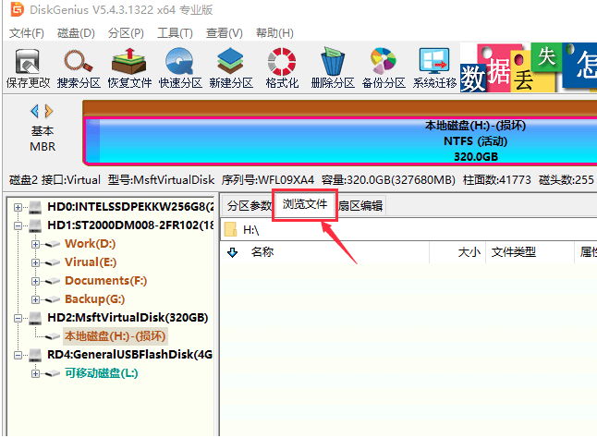597x438 pixels.
Task: Start the 快速分区 quick partition tool
Action: 180,67
